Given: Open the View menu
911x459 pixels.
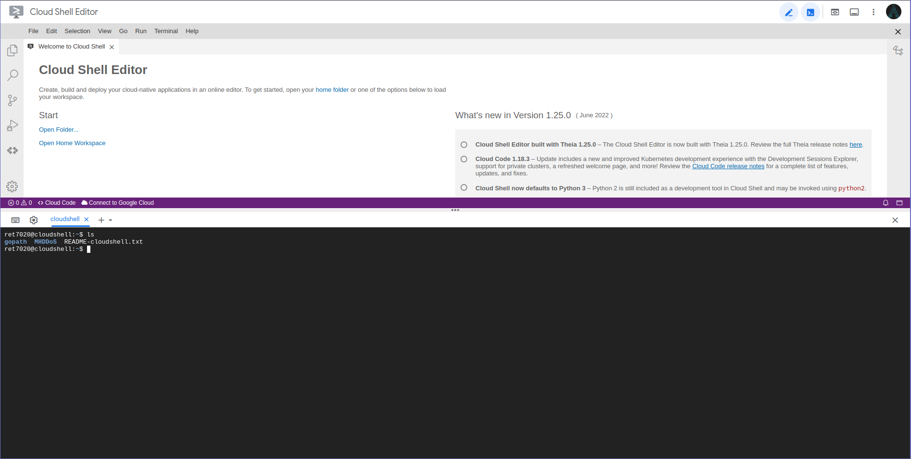Looking at the screenshot, I should [x=105, y=31].
